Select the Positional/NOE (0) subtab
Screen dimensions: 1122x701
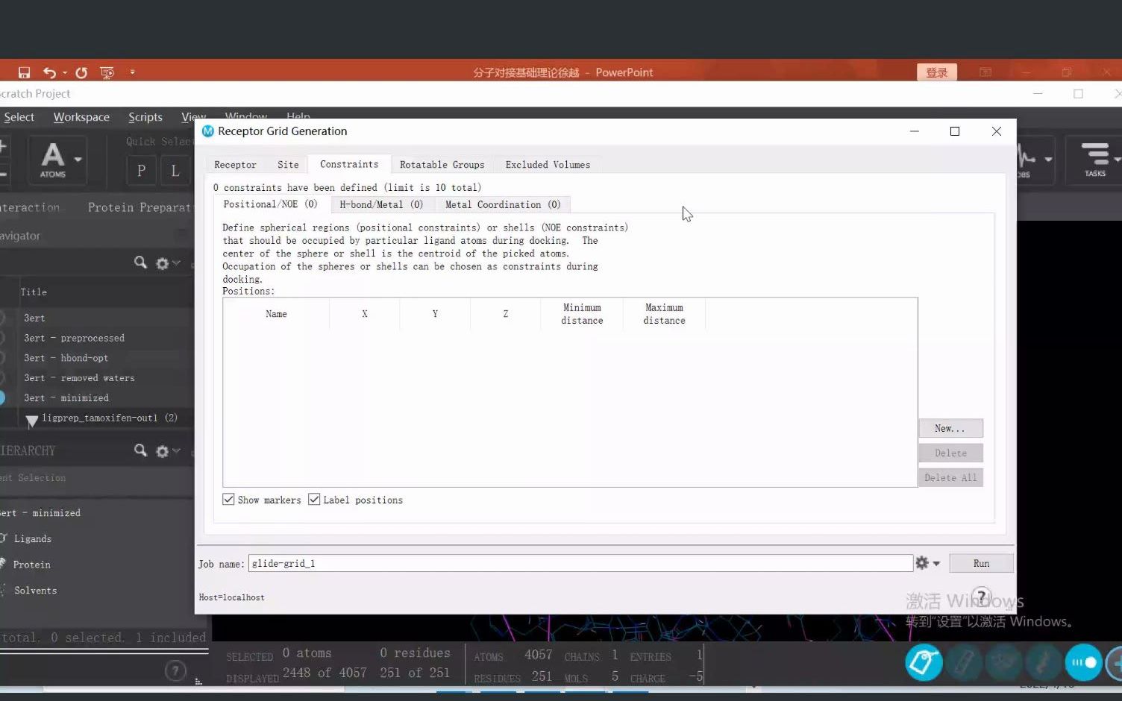pos(270,204)
